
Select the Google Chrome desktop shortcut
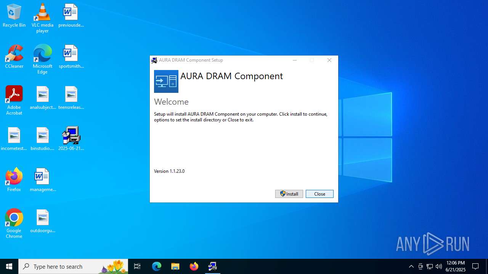(x=14, y=224)
